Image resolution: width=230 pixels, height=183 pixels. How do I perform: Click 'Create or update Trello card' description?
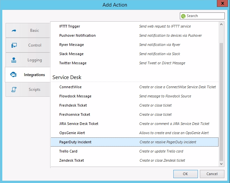pos(161,151)
